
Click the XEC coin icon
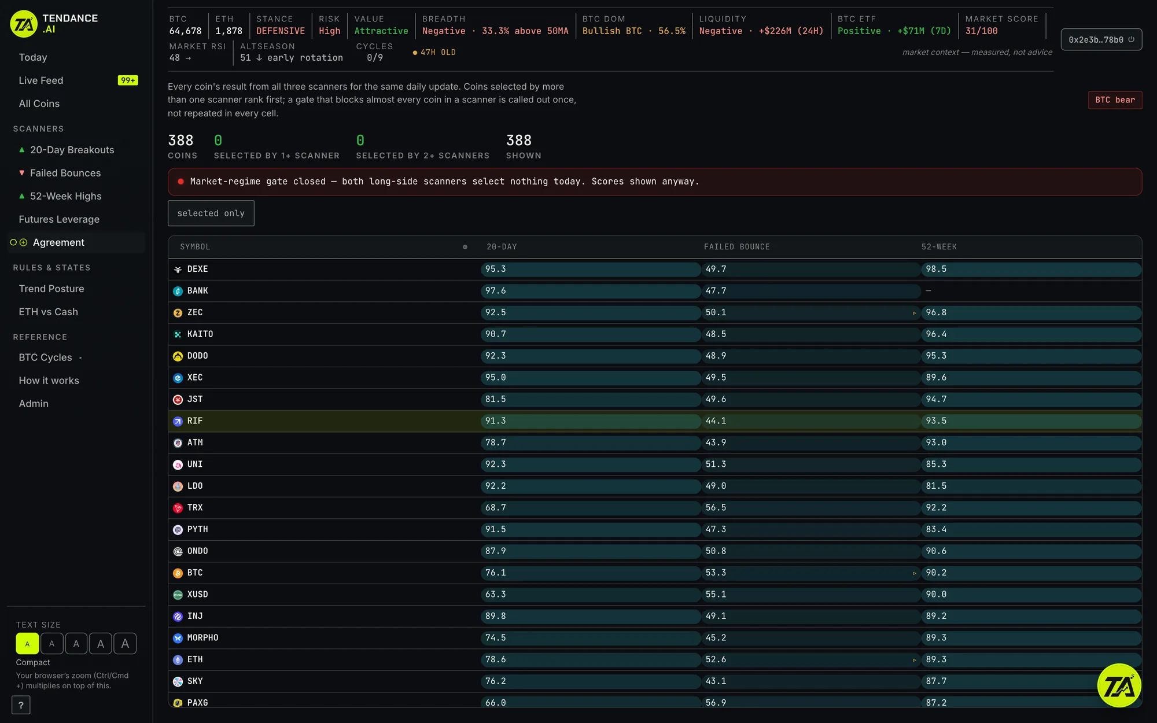[x=178, y=378]
